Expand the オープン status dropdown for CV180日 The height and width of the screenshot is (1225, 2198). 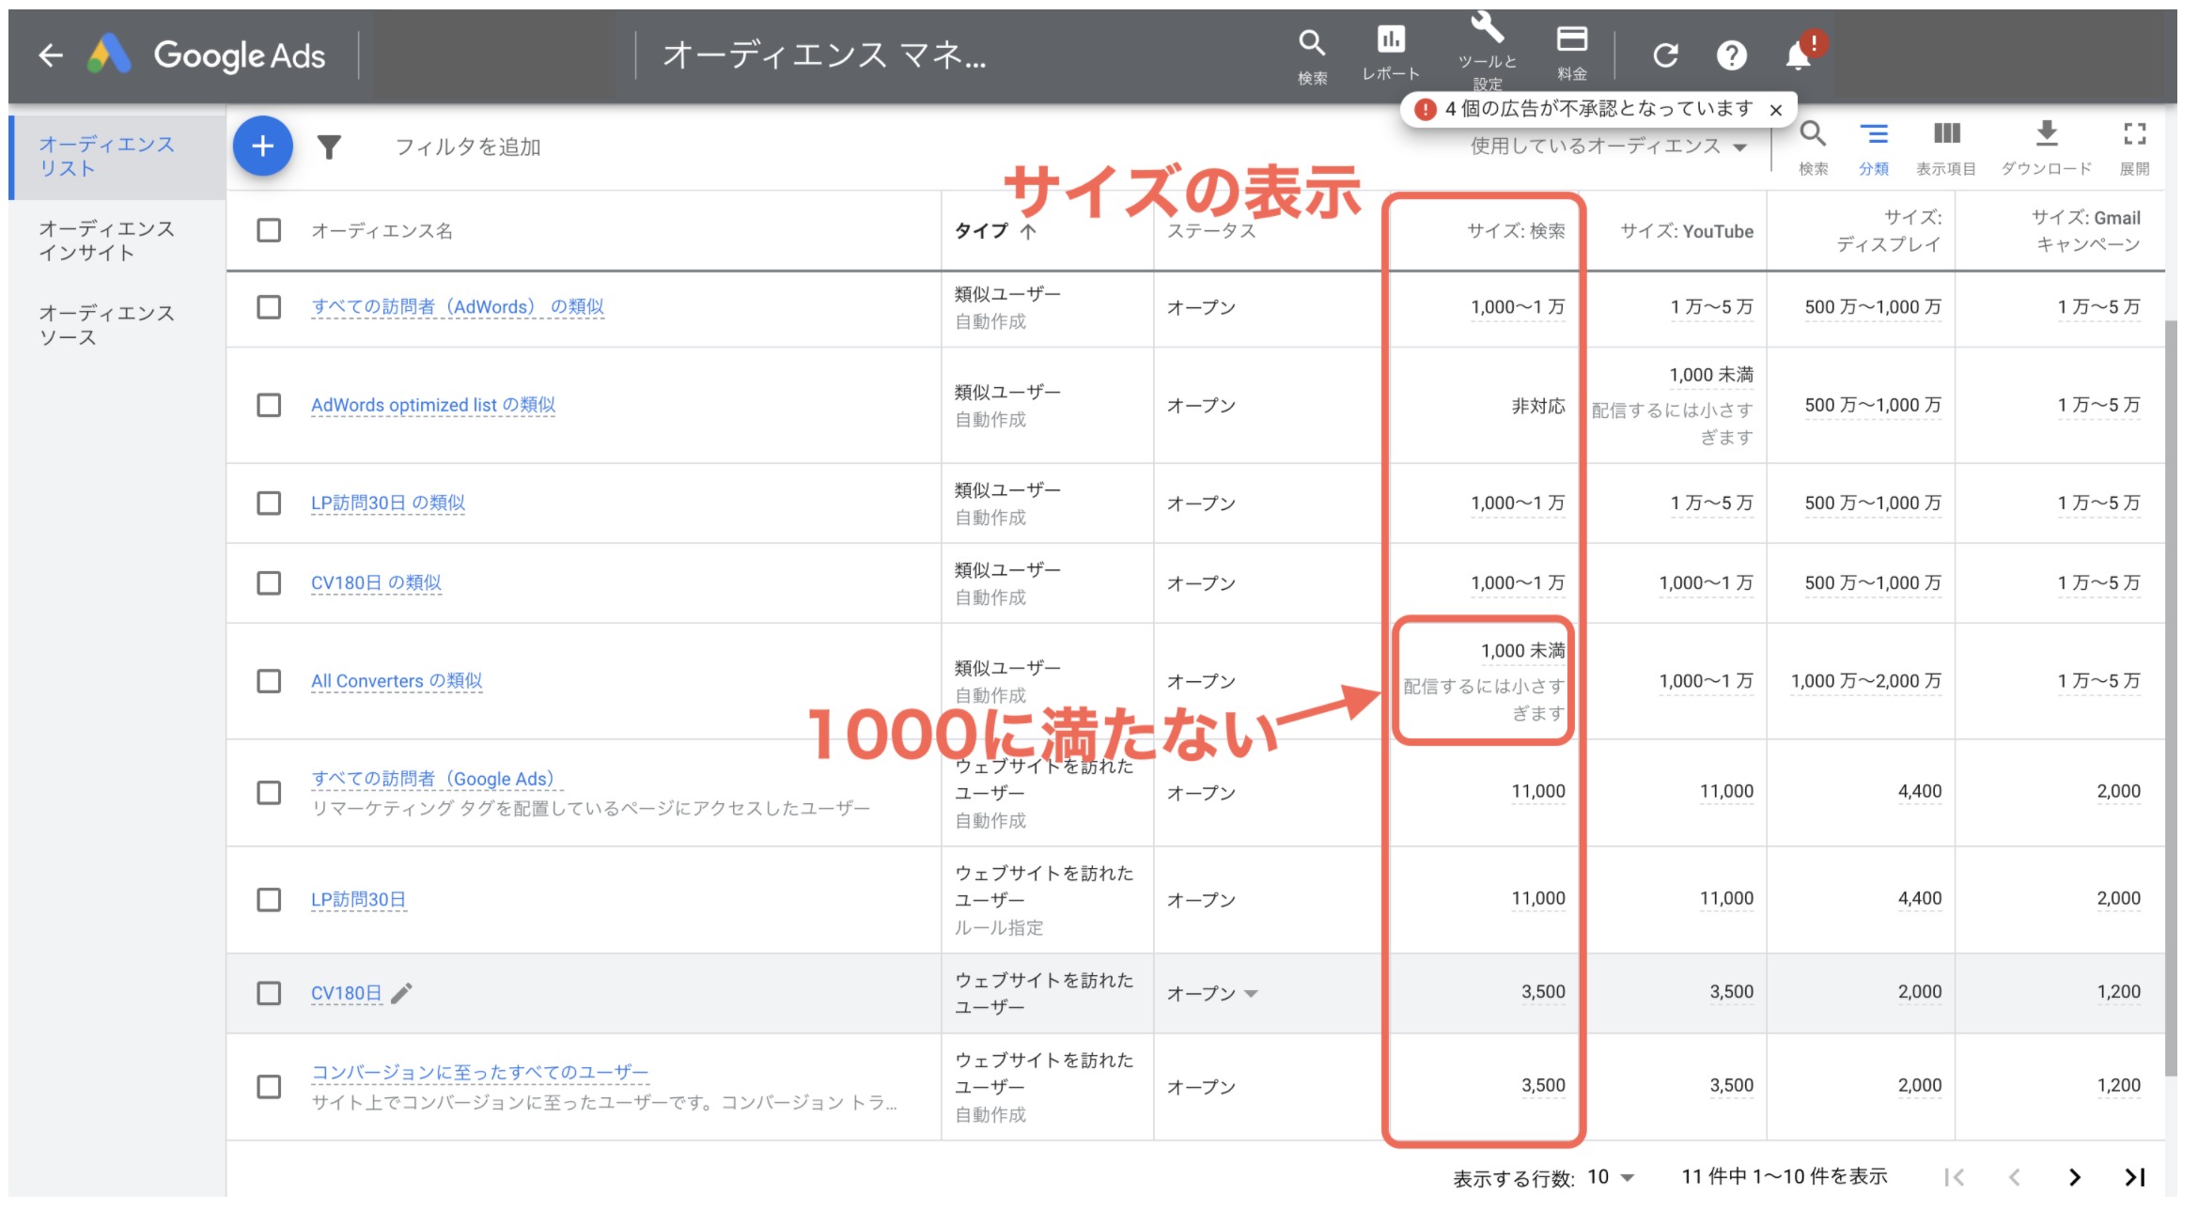click(x=1253, y=993)
